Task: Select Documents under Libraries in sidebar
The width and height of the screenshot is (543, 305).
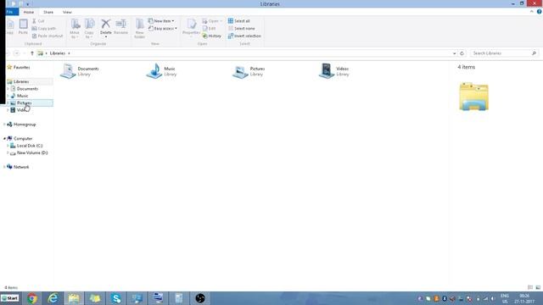Action: (27, 89)
